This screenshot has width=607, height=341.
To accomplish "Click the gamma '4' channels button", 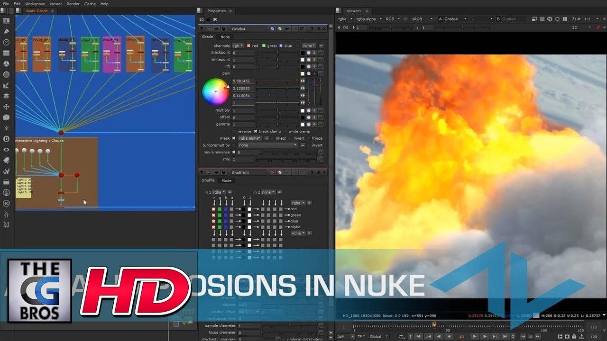I will tap(314, 124).
